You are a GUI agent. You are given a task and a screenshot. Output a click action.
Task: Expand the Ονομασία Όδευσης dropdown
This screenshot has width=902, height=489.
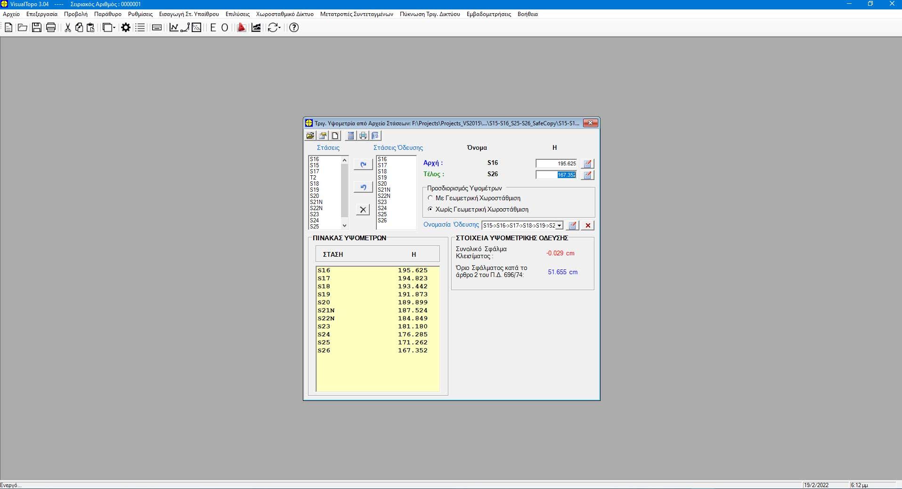pyautogui.click(x=559, y=226)
